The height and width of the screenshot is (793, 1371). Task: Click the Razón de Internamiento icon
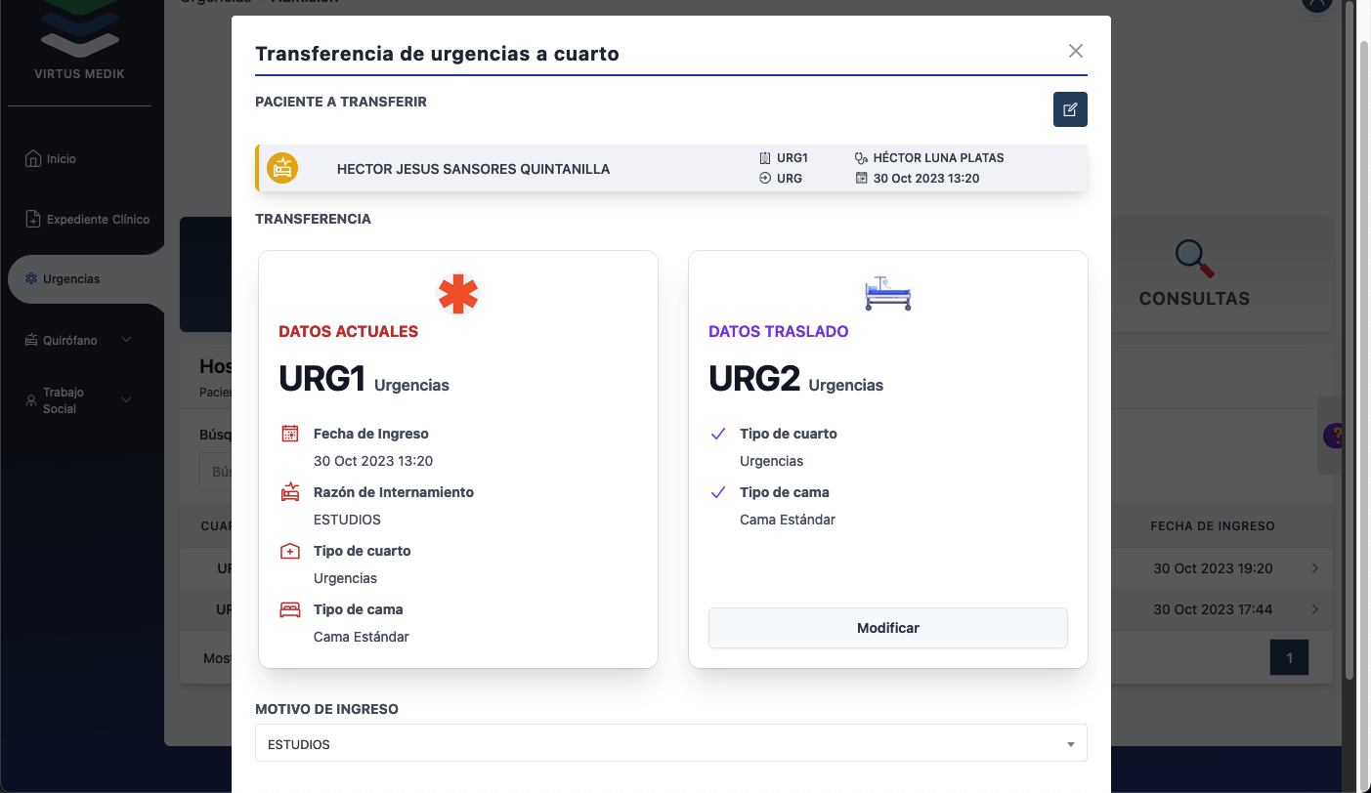290,492
